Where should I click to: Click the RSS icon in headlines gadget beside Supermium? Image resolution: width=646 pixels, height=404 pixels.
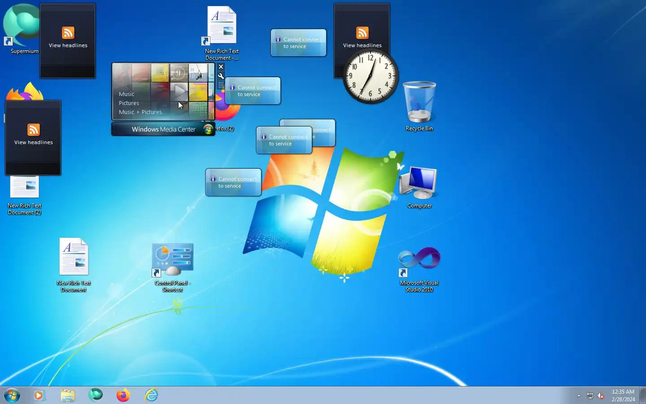68,33
